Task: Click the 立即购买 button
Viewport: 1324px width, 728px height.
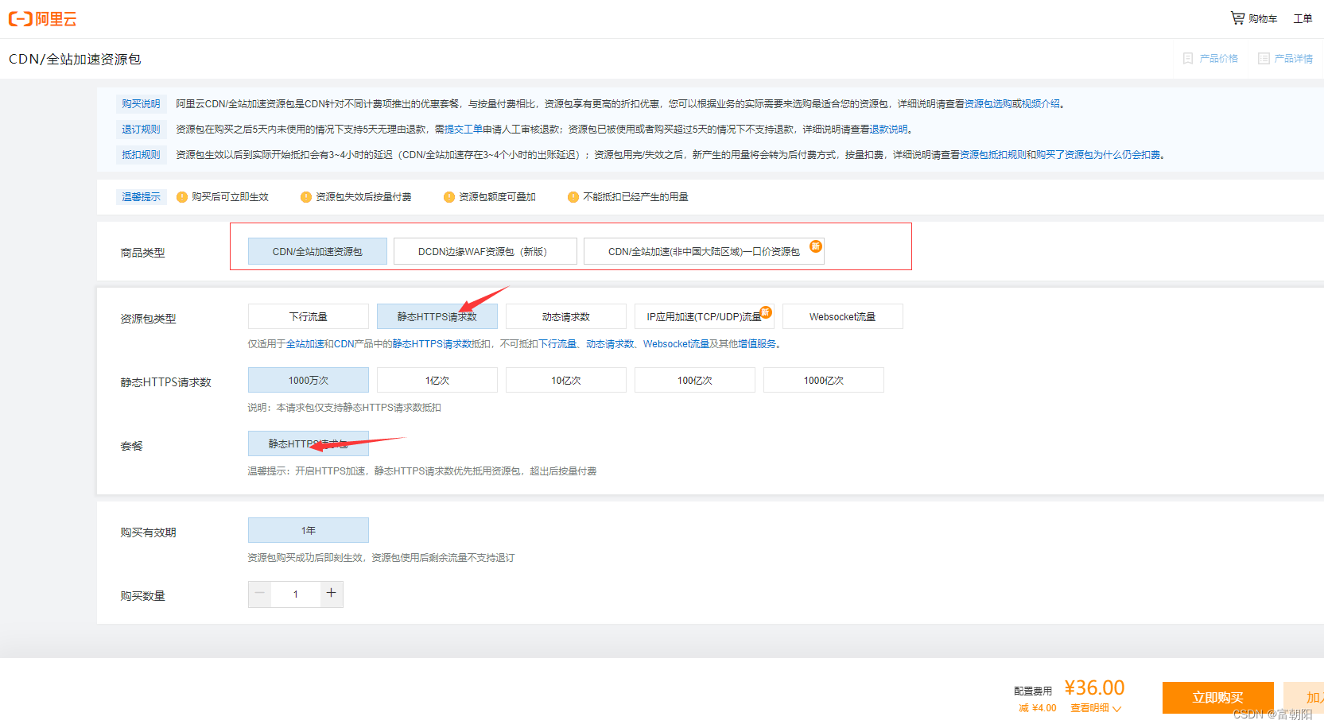Action: 1218,698
